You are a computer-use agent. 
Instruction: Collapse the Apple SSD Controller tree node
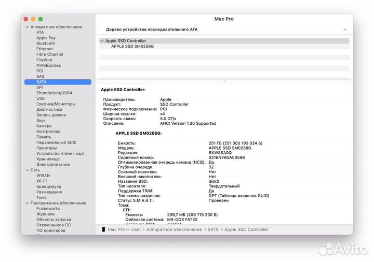click(102, 41)
